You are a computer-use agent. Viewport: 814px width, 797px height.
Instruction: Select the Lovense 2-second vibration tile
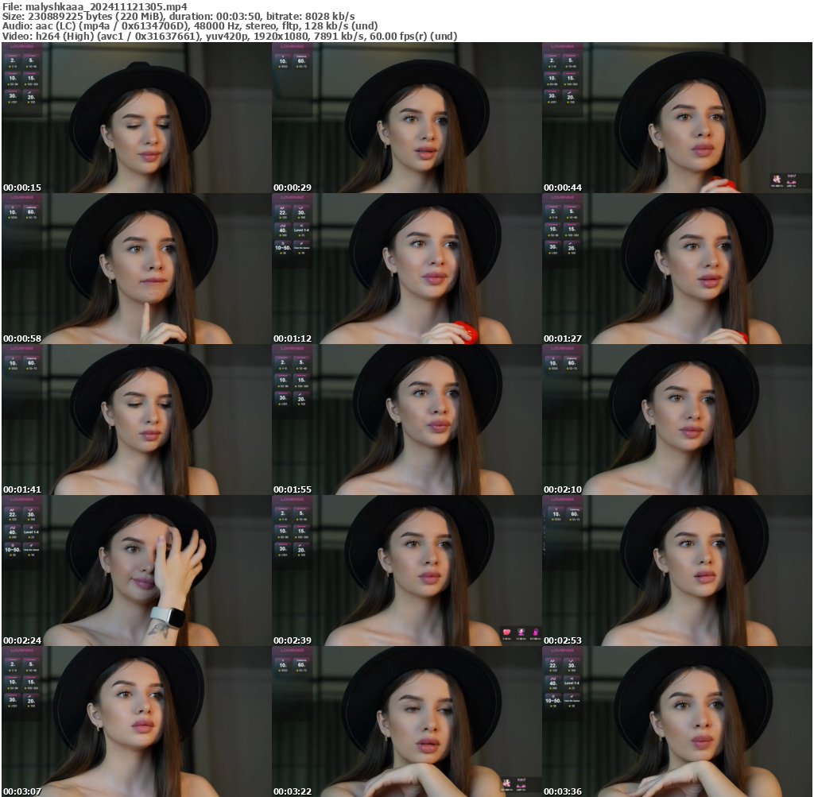[x=12, y=60]
